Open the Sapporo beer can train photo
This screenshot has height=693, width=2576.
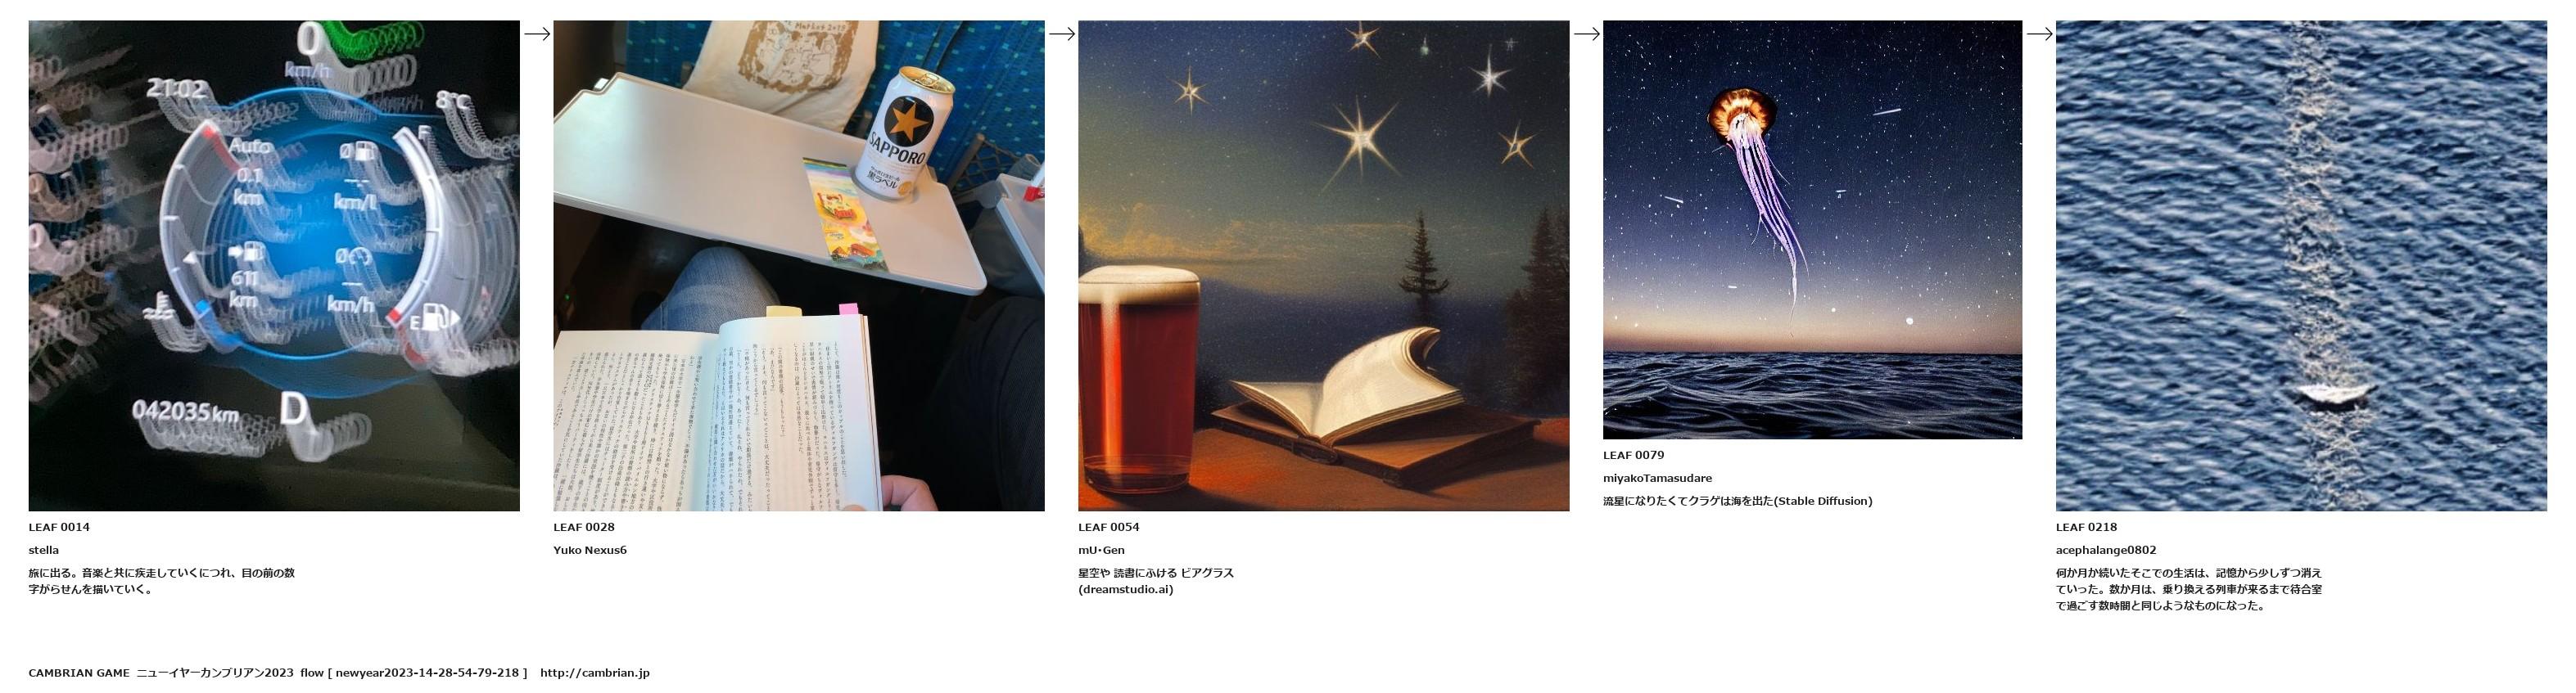coord(799,266)
